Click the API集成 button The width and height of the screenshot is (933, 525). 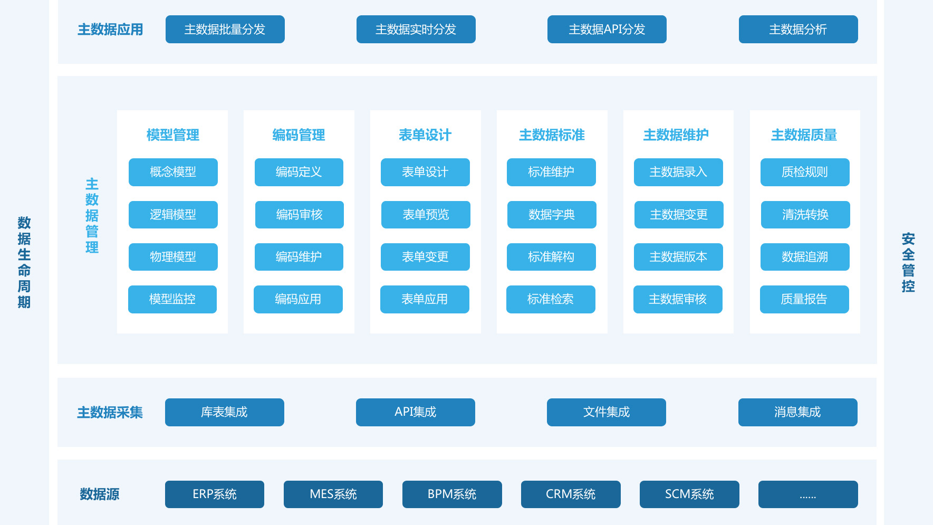tap(416, 412)
